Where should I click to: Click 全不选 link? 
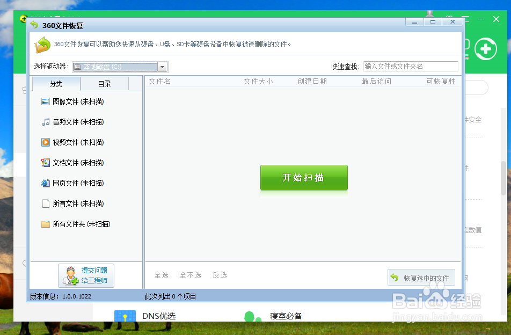point(191,275)
